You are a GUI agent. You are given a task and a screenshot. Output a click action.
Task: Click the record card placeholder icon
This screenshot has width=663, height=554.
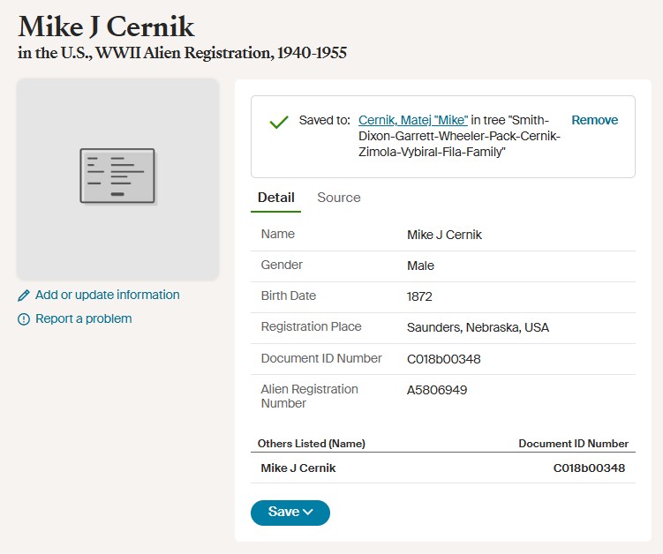pos(117,176)
